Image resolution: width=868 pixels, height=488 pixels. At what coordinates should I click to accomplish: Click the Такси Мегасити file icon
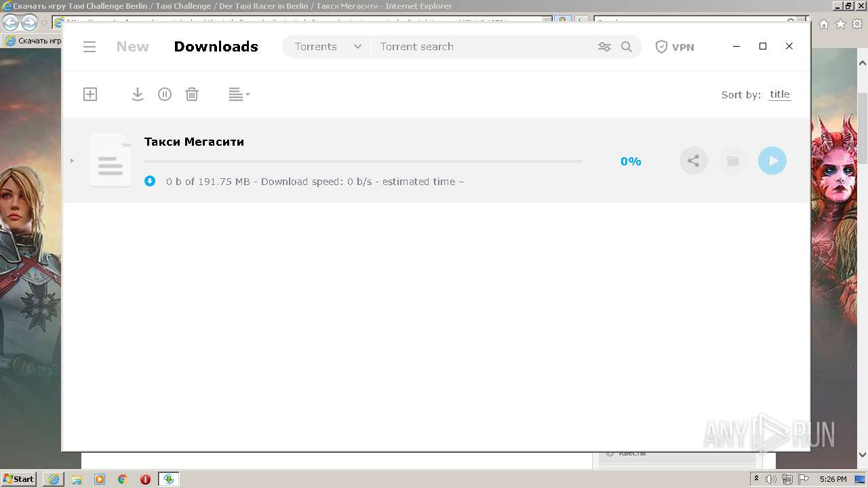[111, 161]
